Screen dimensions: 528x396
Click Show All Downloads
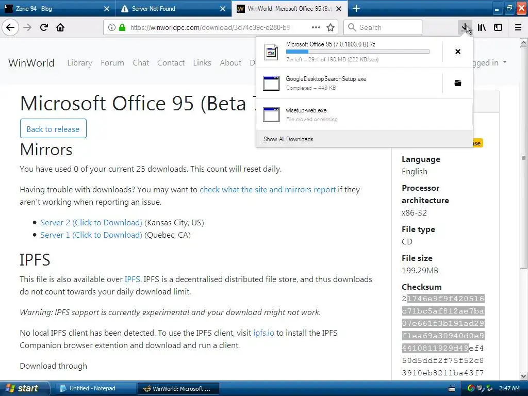tap(288, 139)
